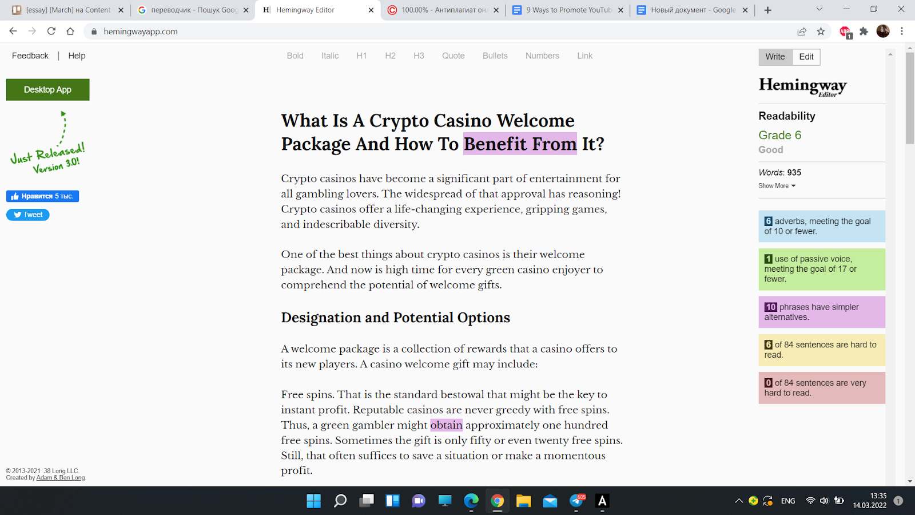Image resolution: width=915 pixels, height=515 pixels.
Task: Share this page from address bar
Action: (x=802, y=31)
